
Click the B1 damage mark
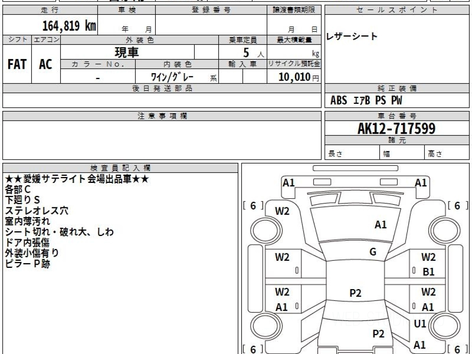tap(428, 271)
